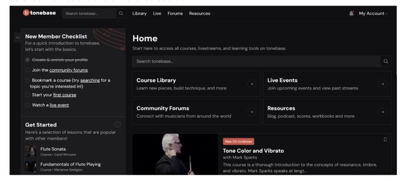Click the top navigation search magnifier icon
The image size is (408, 181).
121,14
